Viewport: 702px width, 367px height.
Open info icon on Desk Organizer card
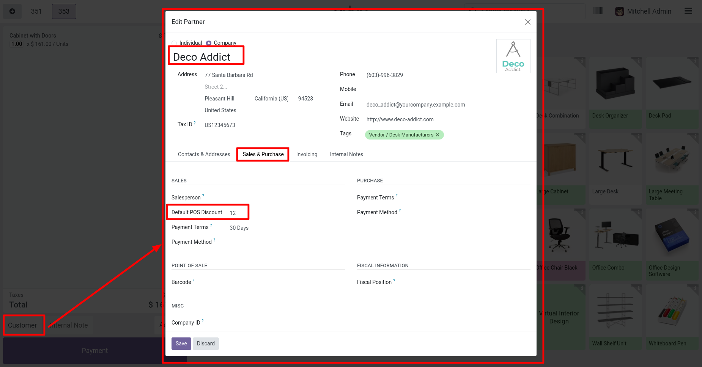click(x=639, y=60)
